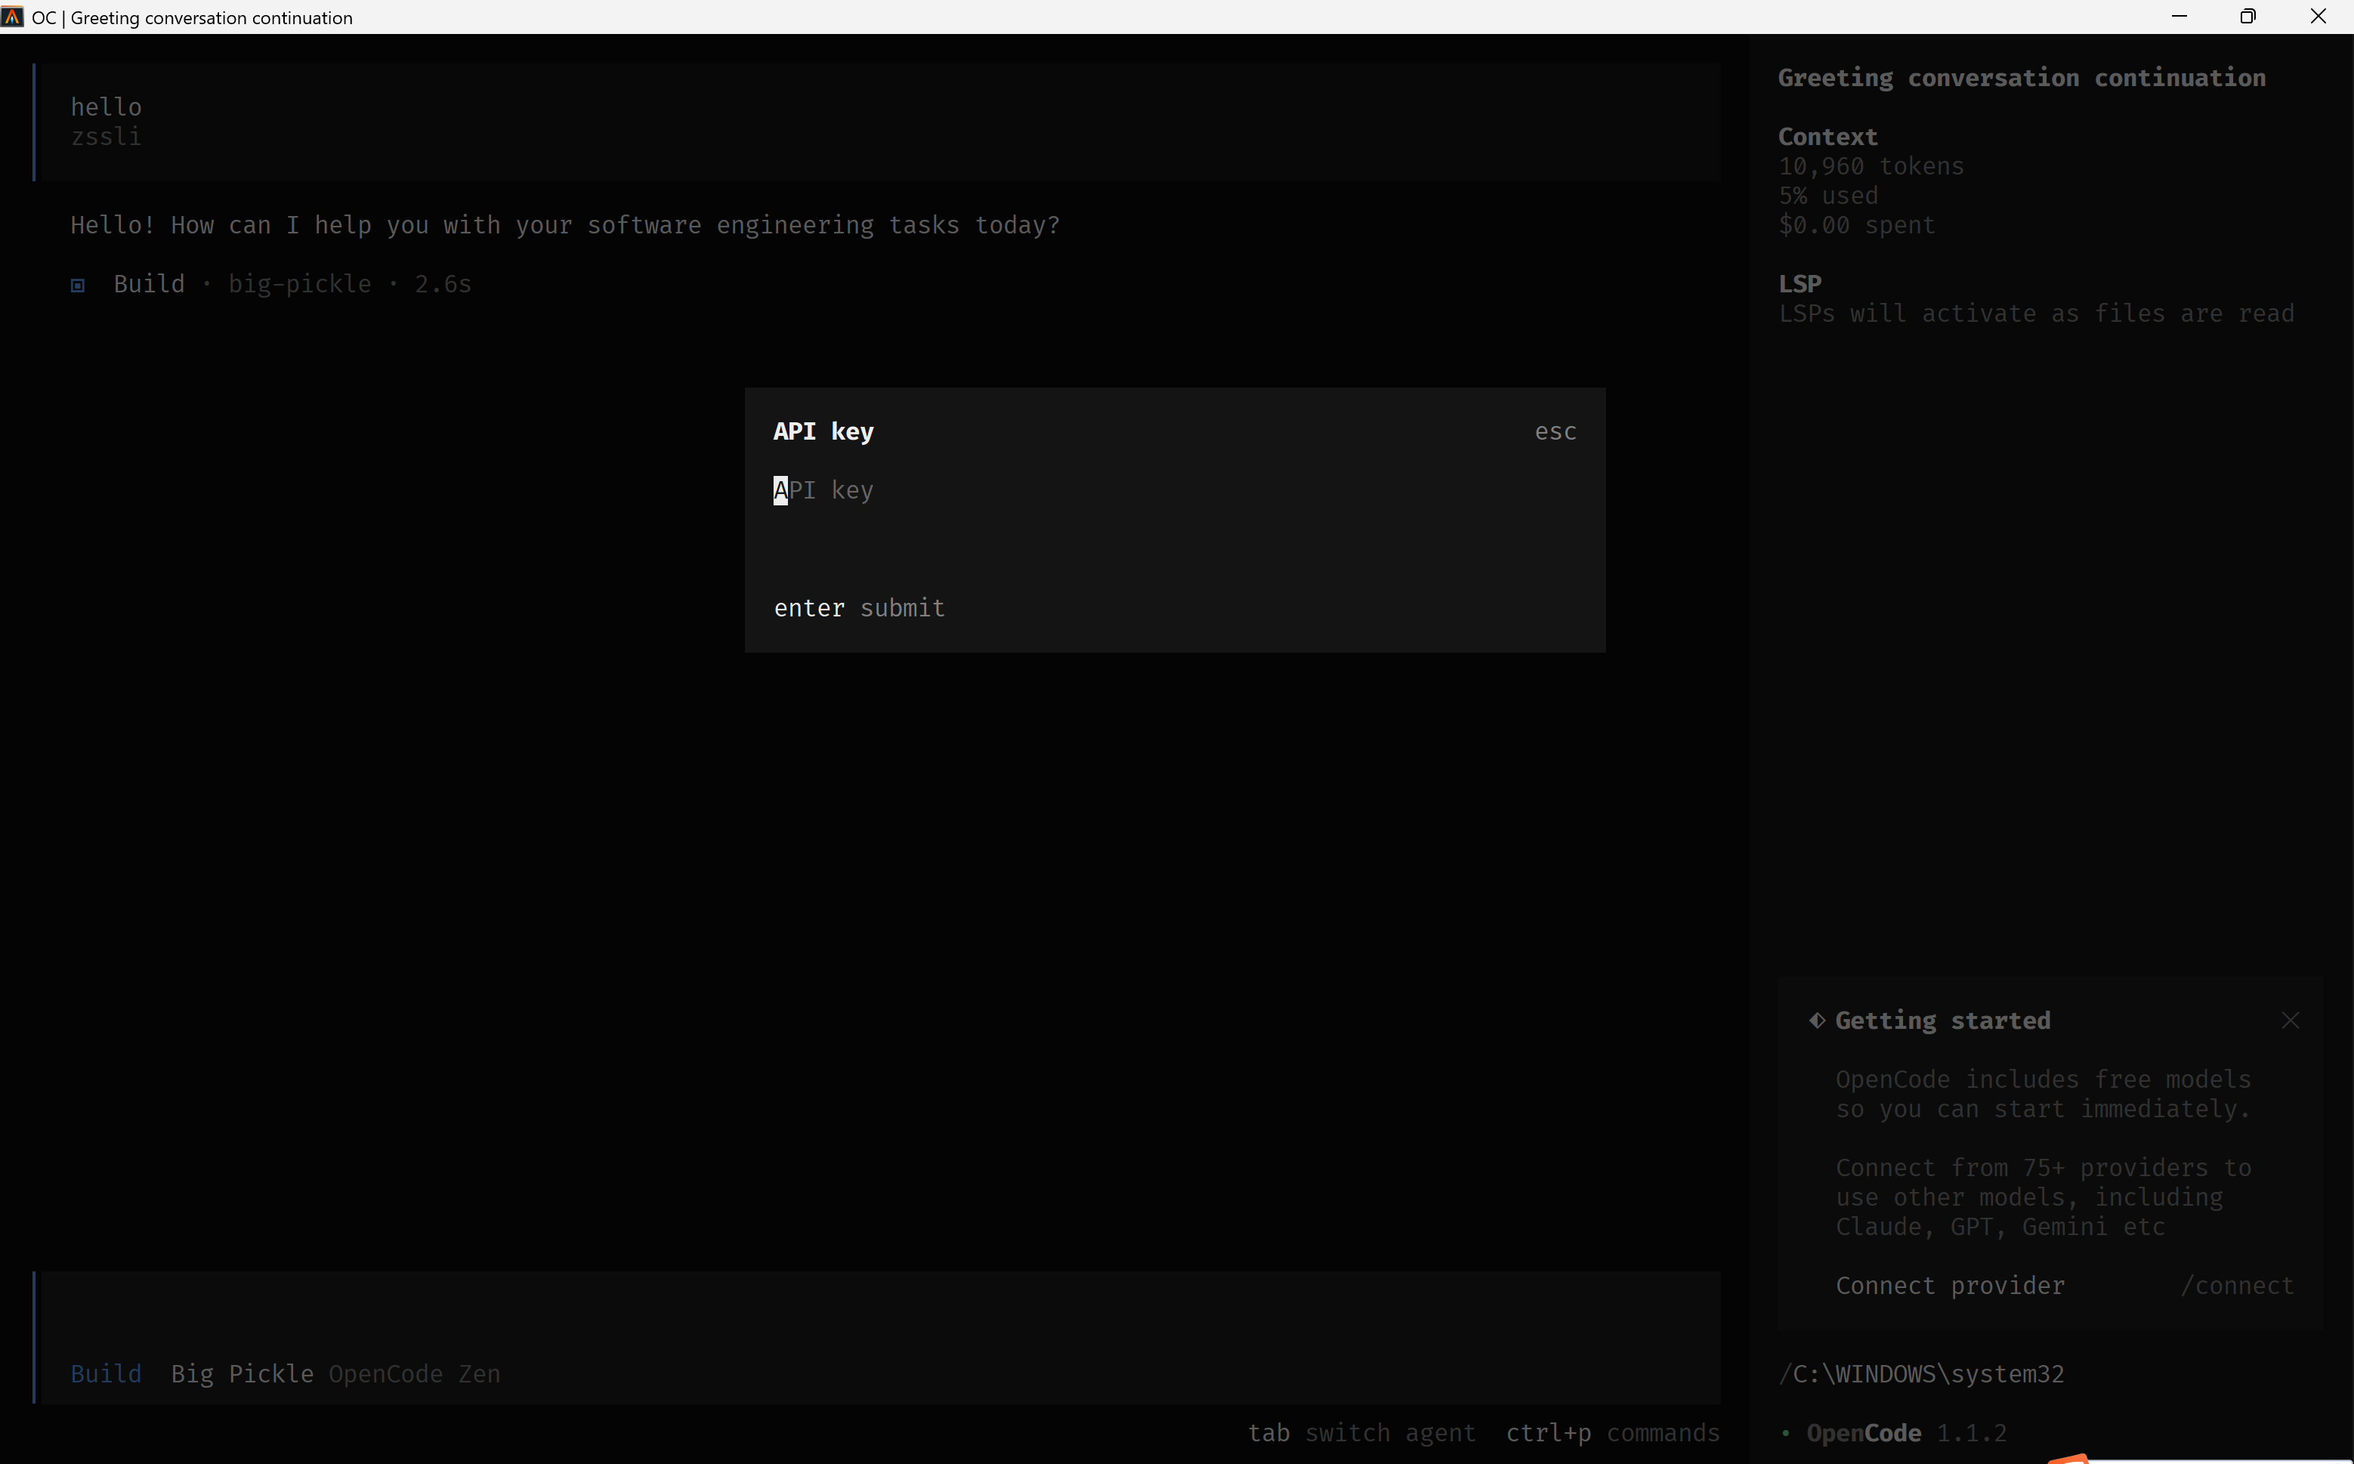Click the /connect command shortcut

pyautogui.click(x=2237, y=1285)
